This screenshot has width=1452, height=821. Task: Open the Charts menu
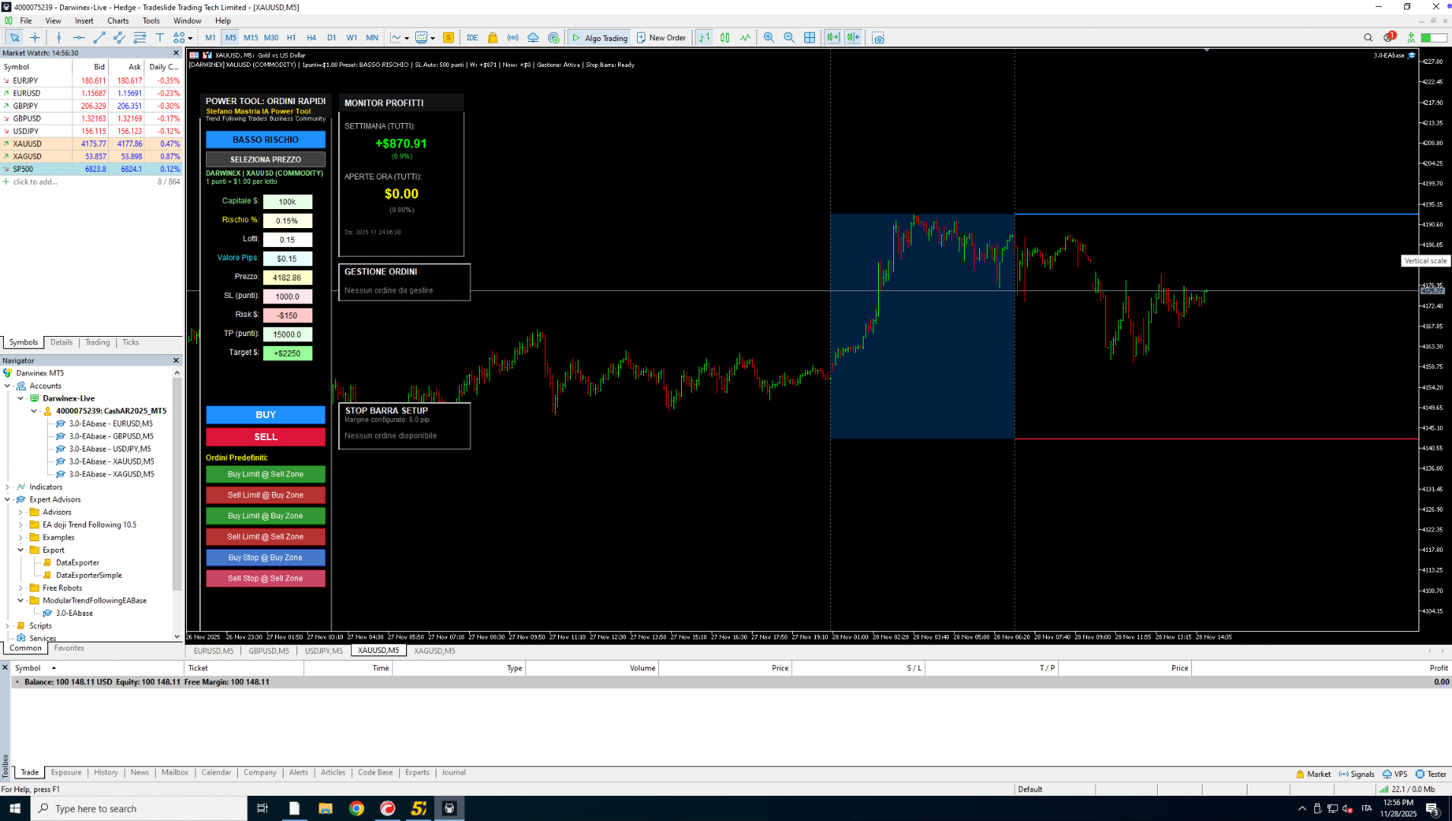(118, 21)
